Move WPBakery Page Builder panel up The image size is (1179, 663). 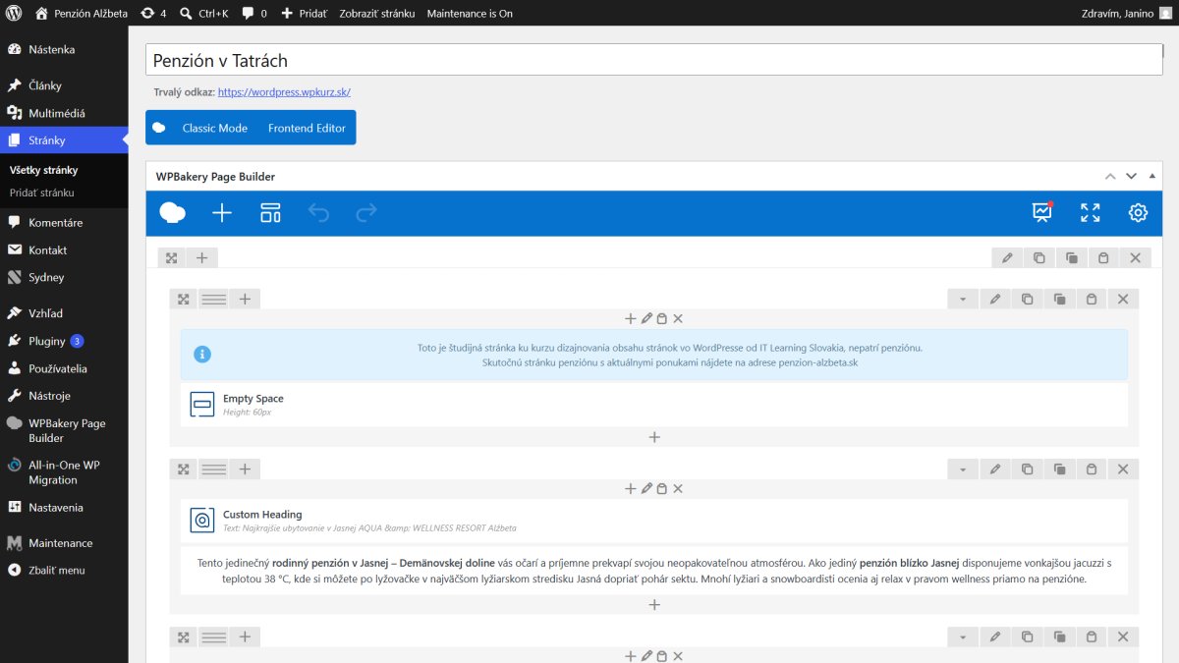(1110, 177)
